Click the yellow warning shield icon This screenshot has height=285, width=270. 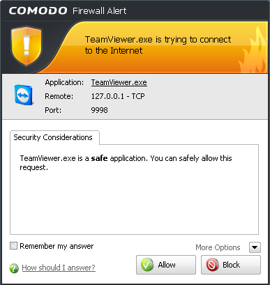[27, 46]
